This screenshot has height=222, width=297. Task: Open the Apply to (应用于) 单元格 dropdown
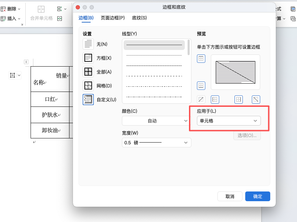(229, 121)
